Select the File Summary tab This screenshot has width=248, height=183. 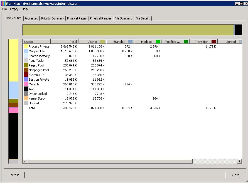pos(123,18)
